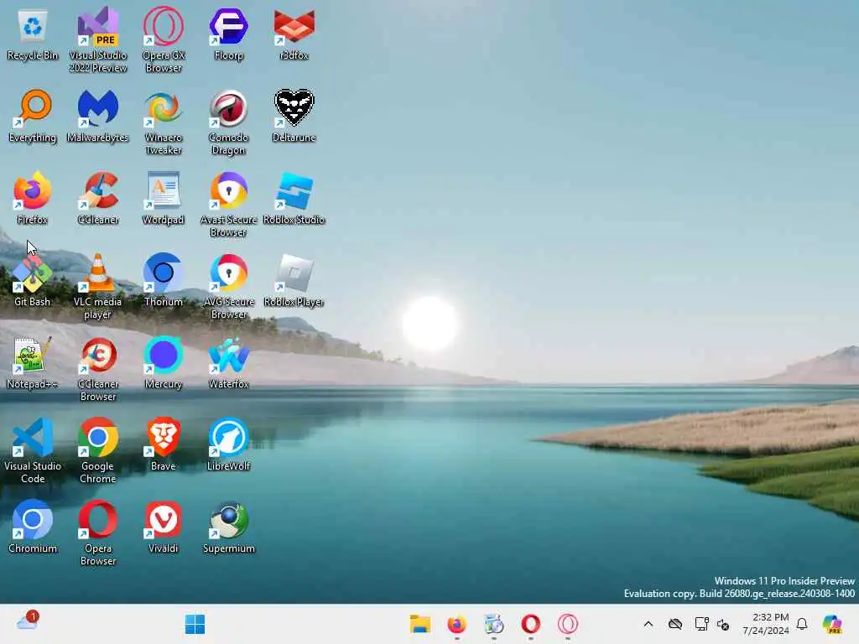This screenshot has height=644, width=859.
Task: Click the LibreWolf desktop icon
Action: tap(228, 444)
